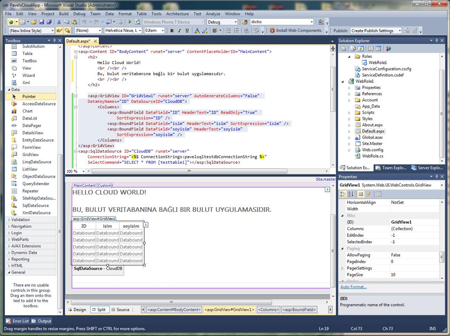Viewport: 450px width, 336px height.
Task: Cut selection with the scissors icon
Action: (59, 22)
